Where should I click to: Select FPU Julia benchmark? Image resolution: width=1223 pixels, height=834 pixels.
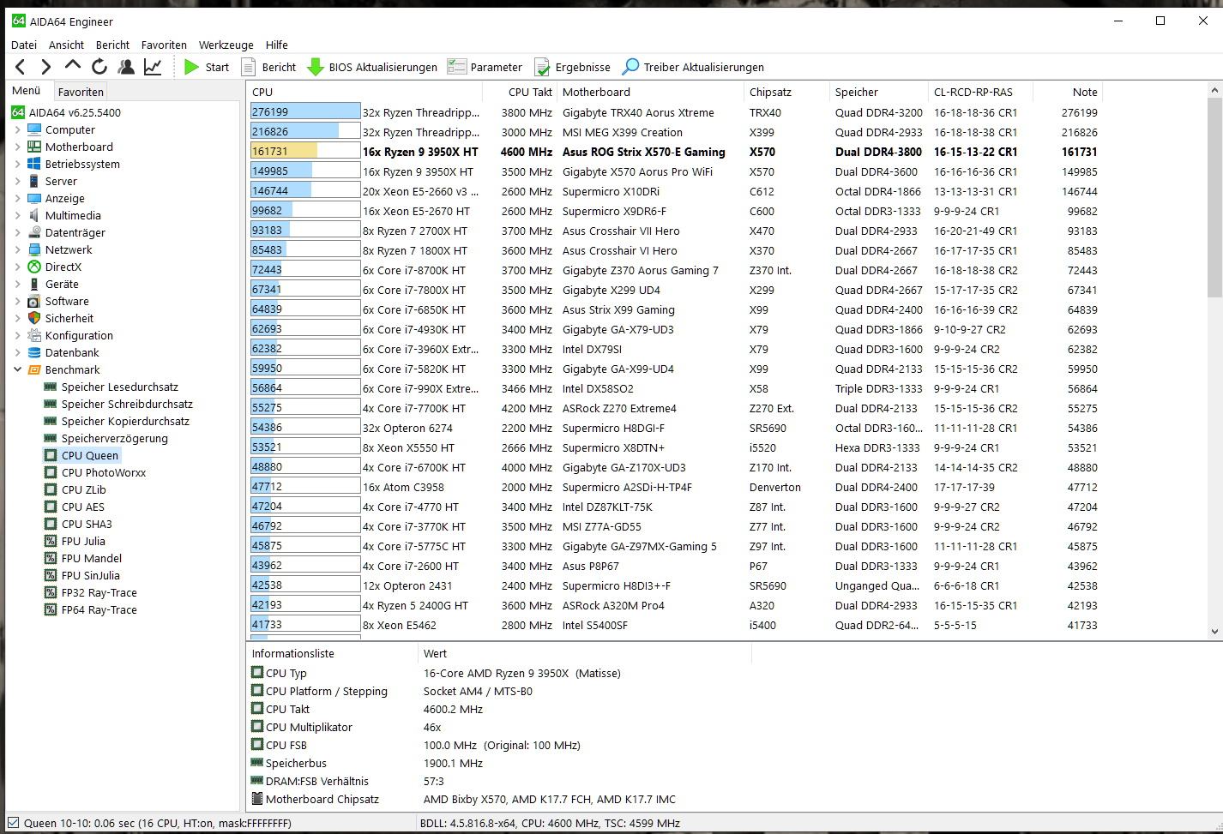pos(83,541)
